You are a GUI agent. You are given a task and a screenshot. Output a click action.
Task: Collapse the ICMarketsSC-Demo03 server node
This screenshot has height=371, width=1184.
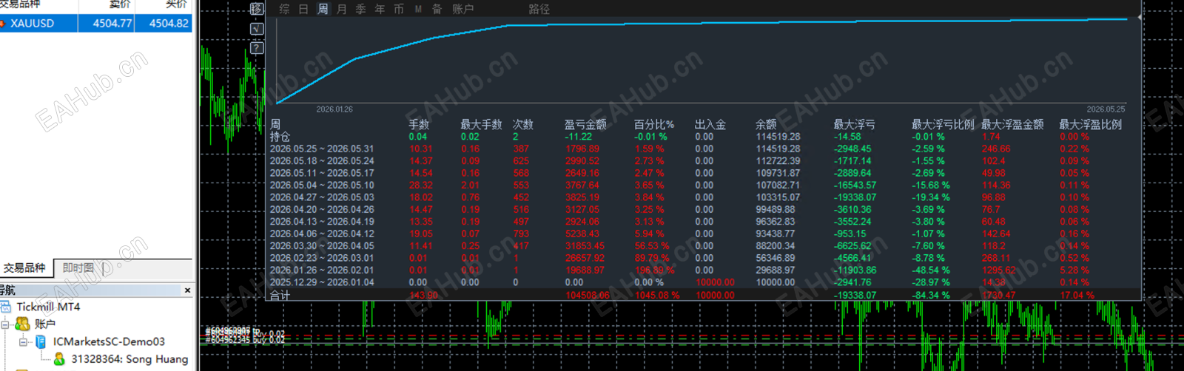click(23, 341)
